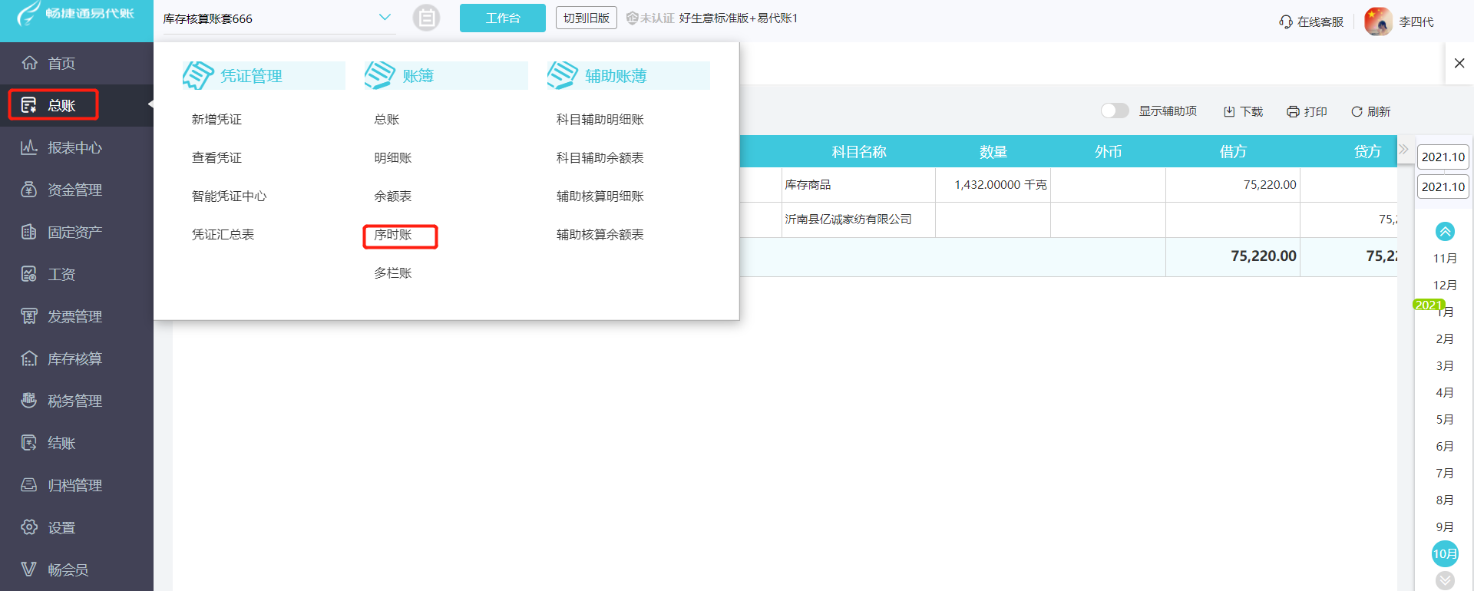Click the 下载 download icon
Viewport: 1474px width, 591px height.
click(x=1229, y=112)
